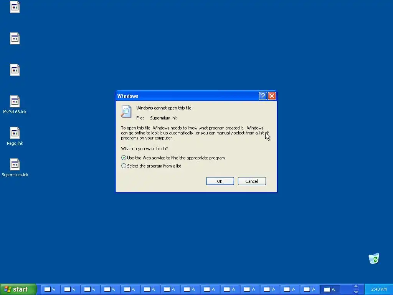Click the 2:40 AM system clock
Screen dimensions: 393x295
click(x=379, y=289)
